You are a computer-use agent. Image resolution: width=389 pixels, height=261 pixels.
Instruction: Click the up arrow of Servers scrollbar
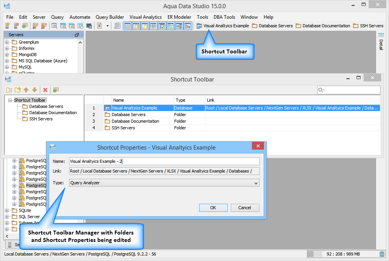[x=80, y=42]
